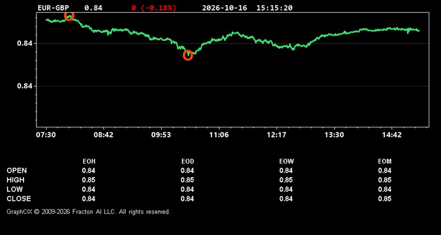Click the session low marker circle near 10:27
Viewport: 441px width, 235px height.
[x=188, y=55]
